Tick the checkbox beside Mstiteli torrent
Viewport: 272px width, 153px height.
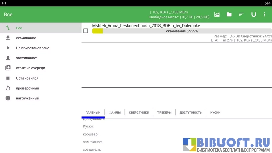pos(86,31)
